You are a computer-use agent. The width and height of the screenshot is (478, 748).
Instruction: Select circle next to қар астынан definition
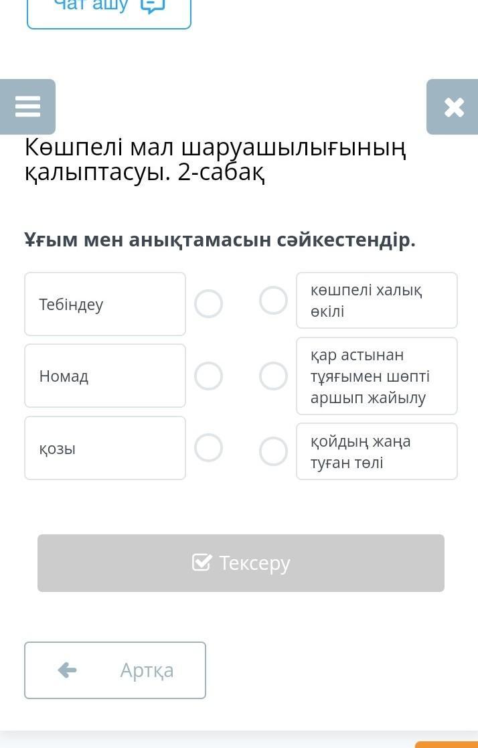273,376
